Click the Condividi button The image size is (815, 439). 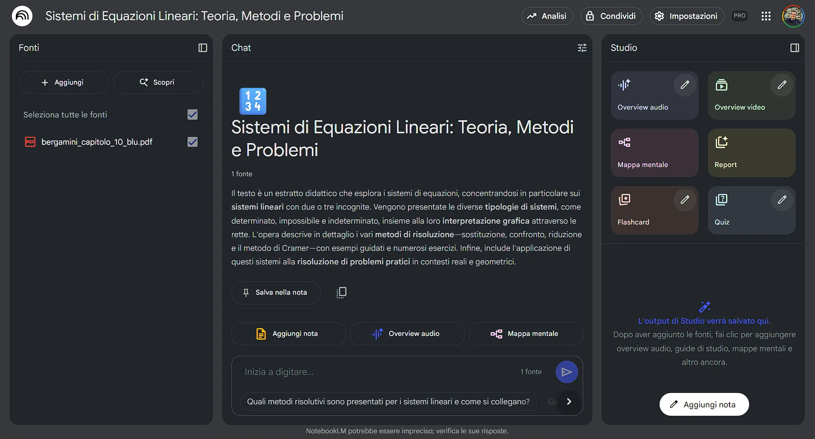coord(611,16)
